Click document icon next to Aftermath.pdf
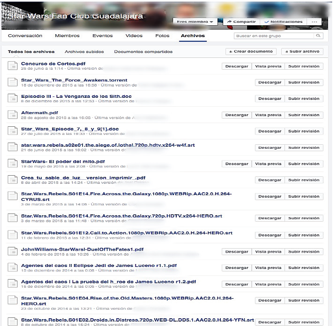Image resolution: width=335 pixels, height=326 pixels. (13, 115)
